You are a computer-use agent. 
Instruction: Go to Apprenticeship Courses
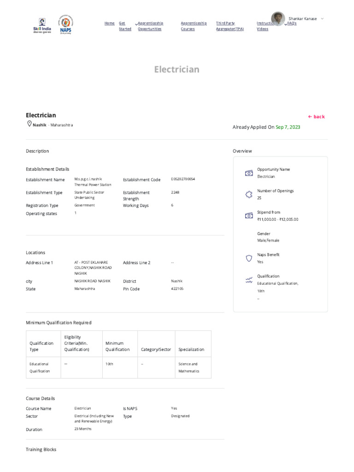pyautogui.click(x=194, y=26)
